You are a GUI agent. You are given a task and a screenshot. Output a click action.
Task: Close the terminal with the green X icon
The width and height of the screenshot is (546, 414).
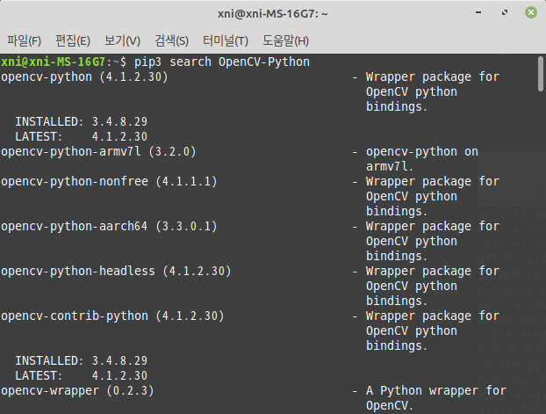pyautogui.click(x=531, y=13)
